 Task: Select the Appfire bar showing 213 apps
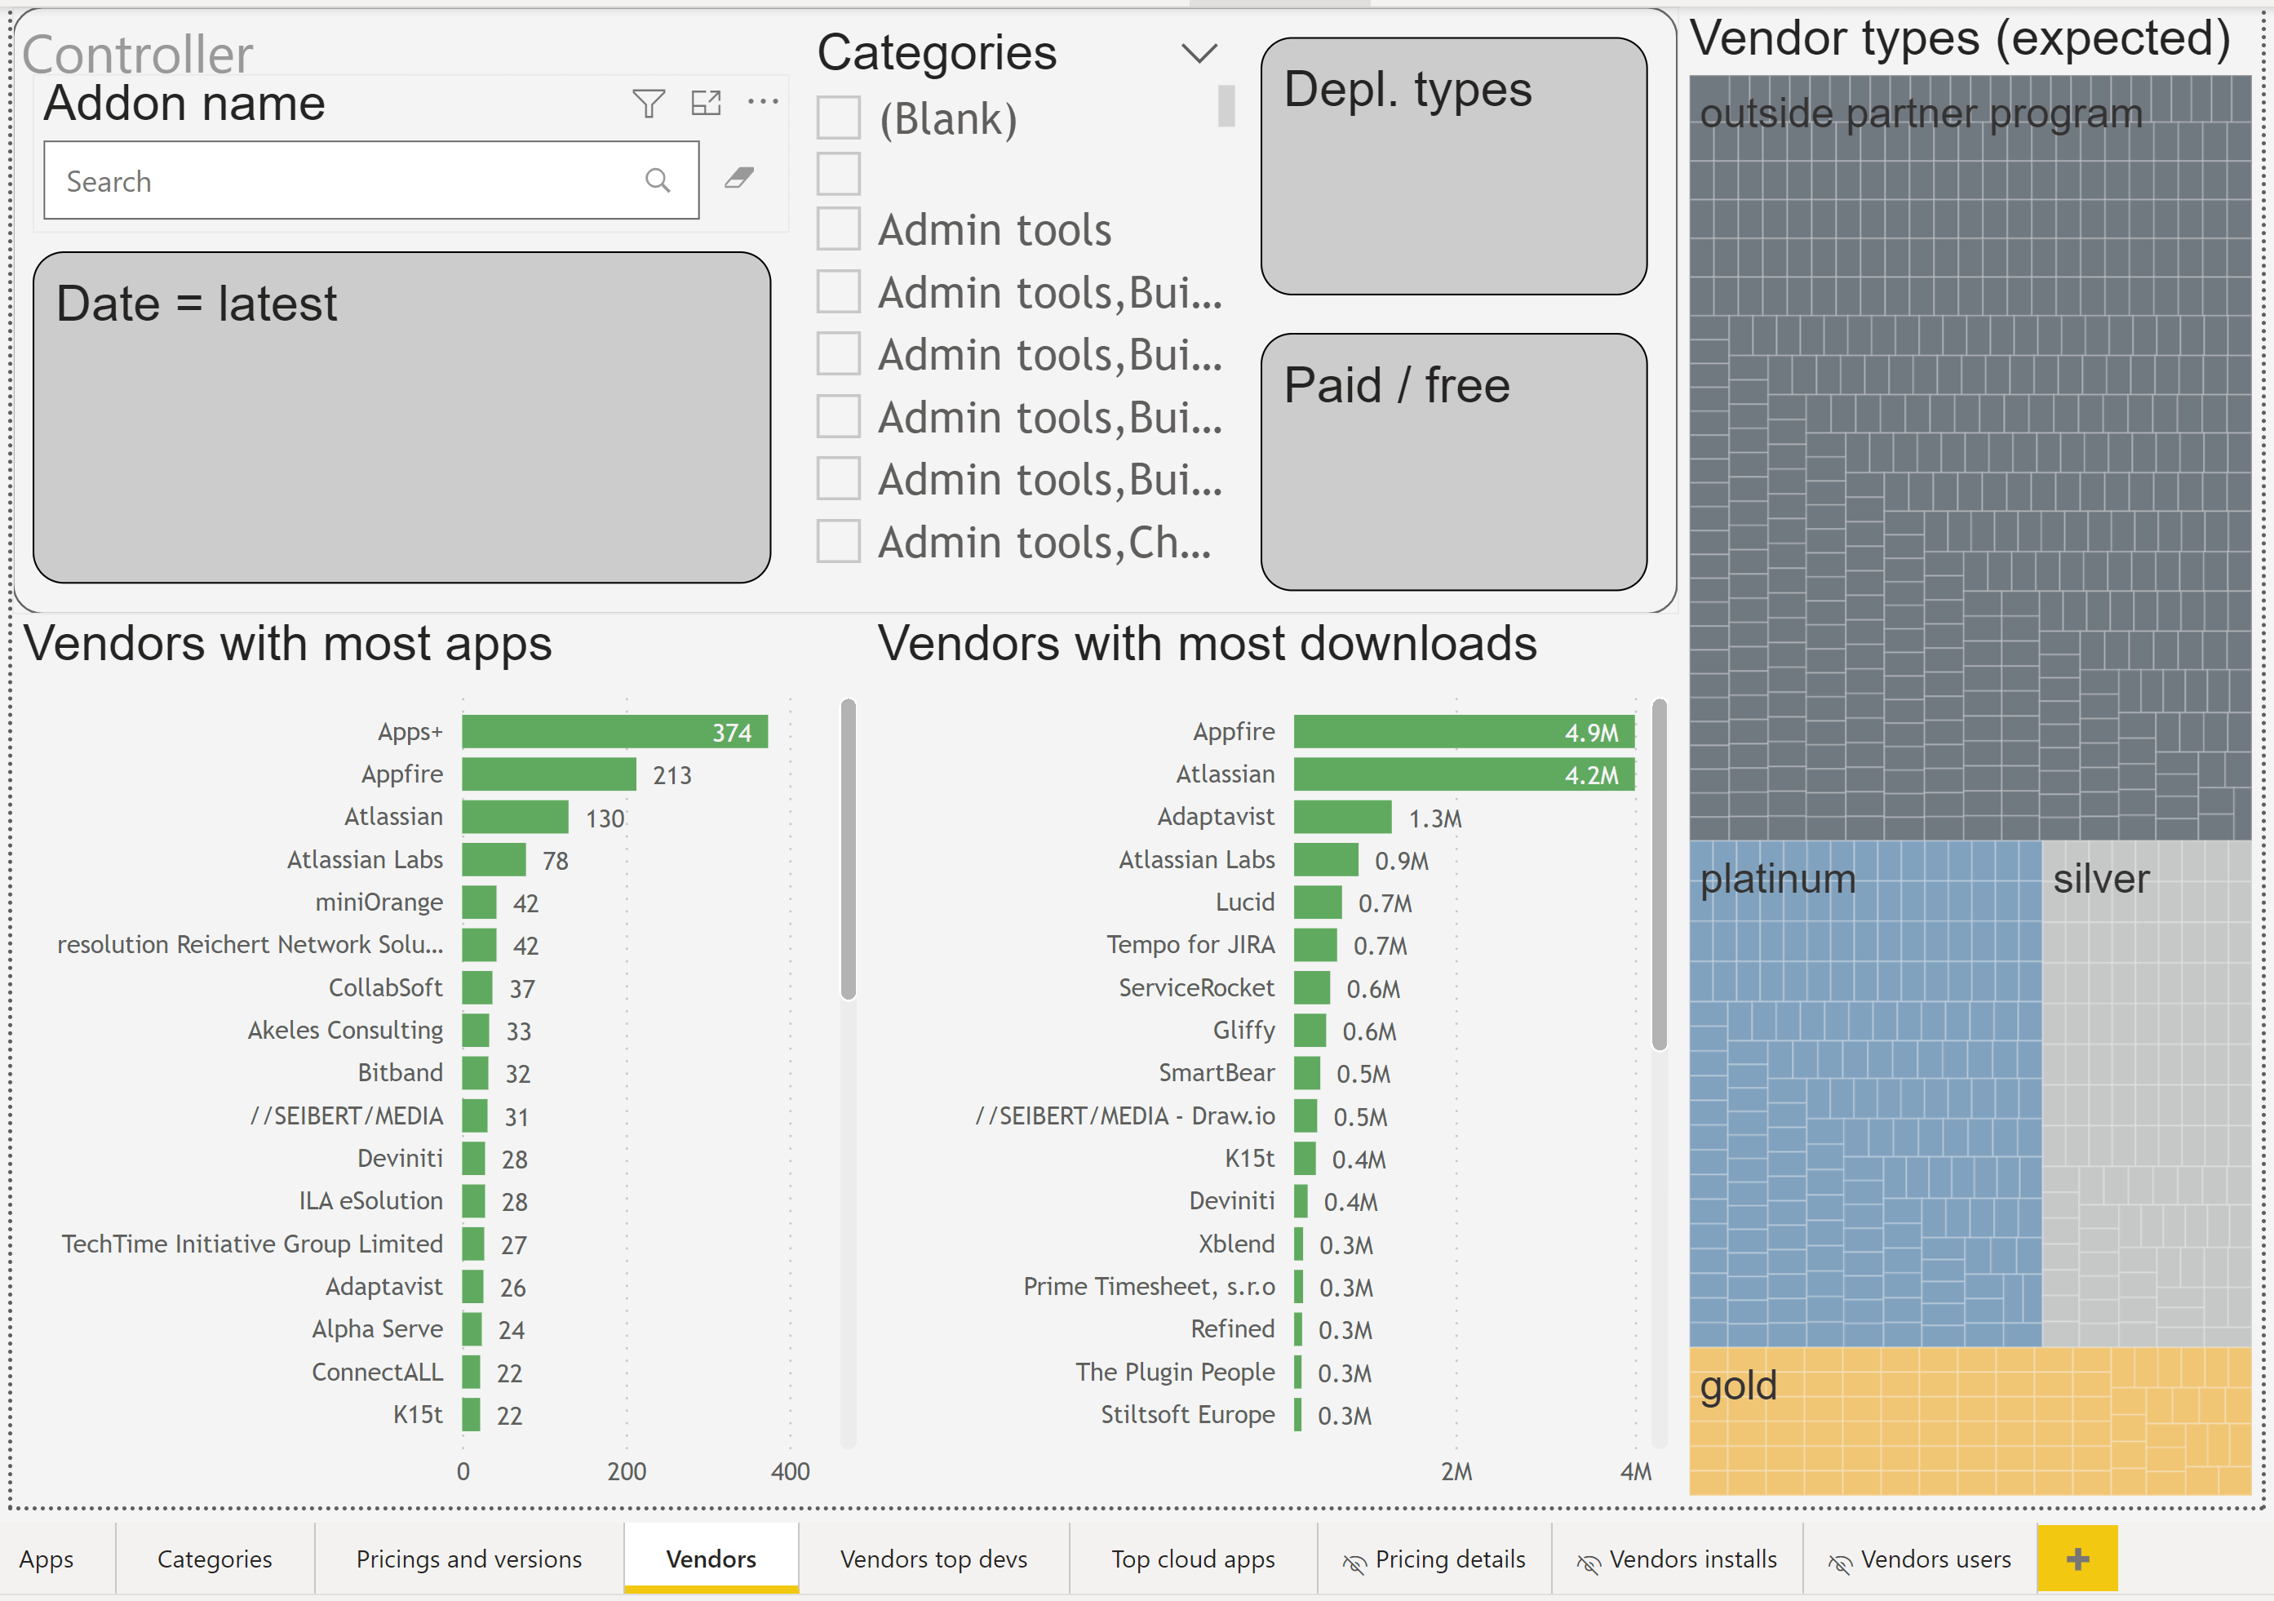(548, 774)
